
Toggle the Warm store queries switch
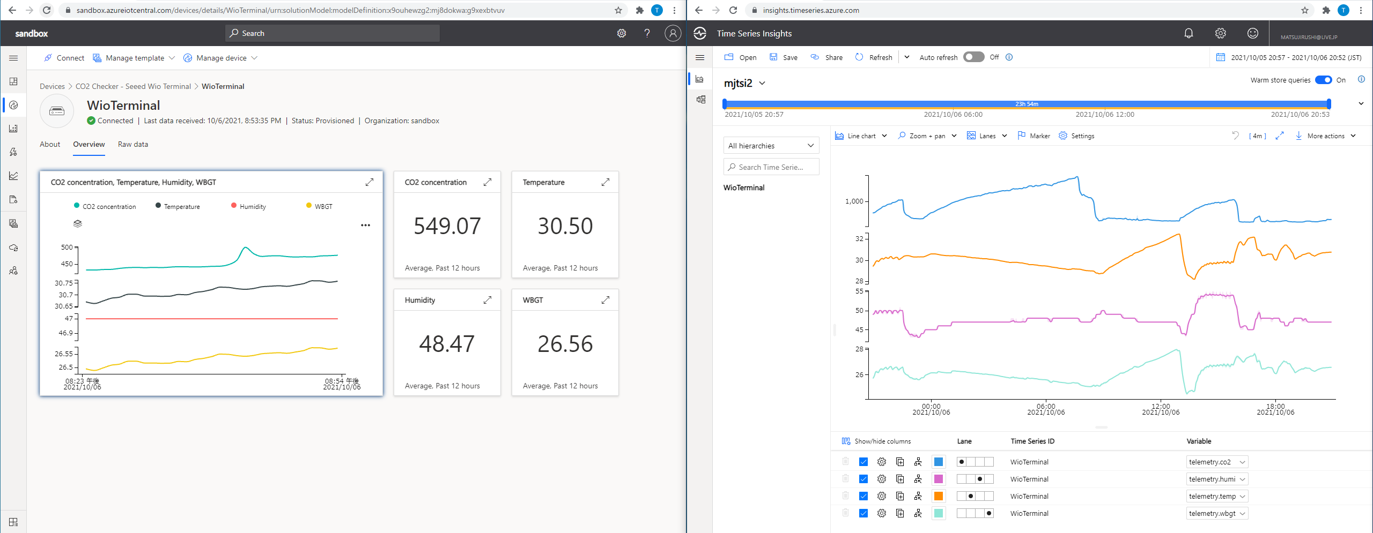pos(1324,80)
